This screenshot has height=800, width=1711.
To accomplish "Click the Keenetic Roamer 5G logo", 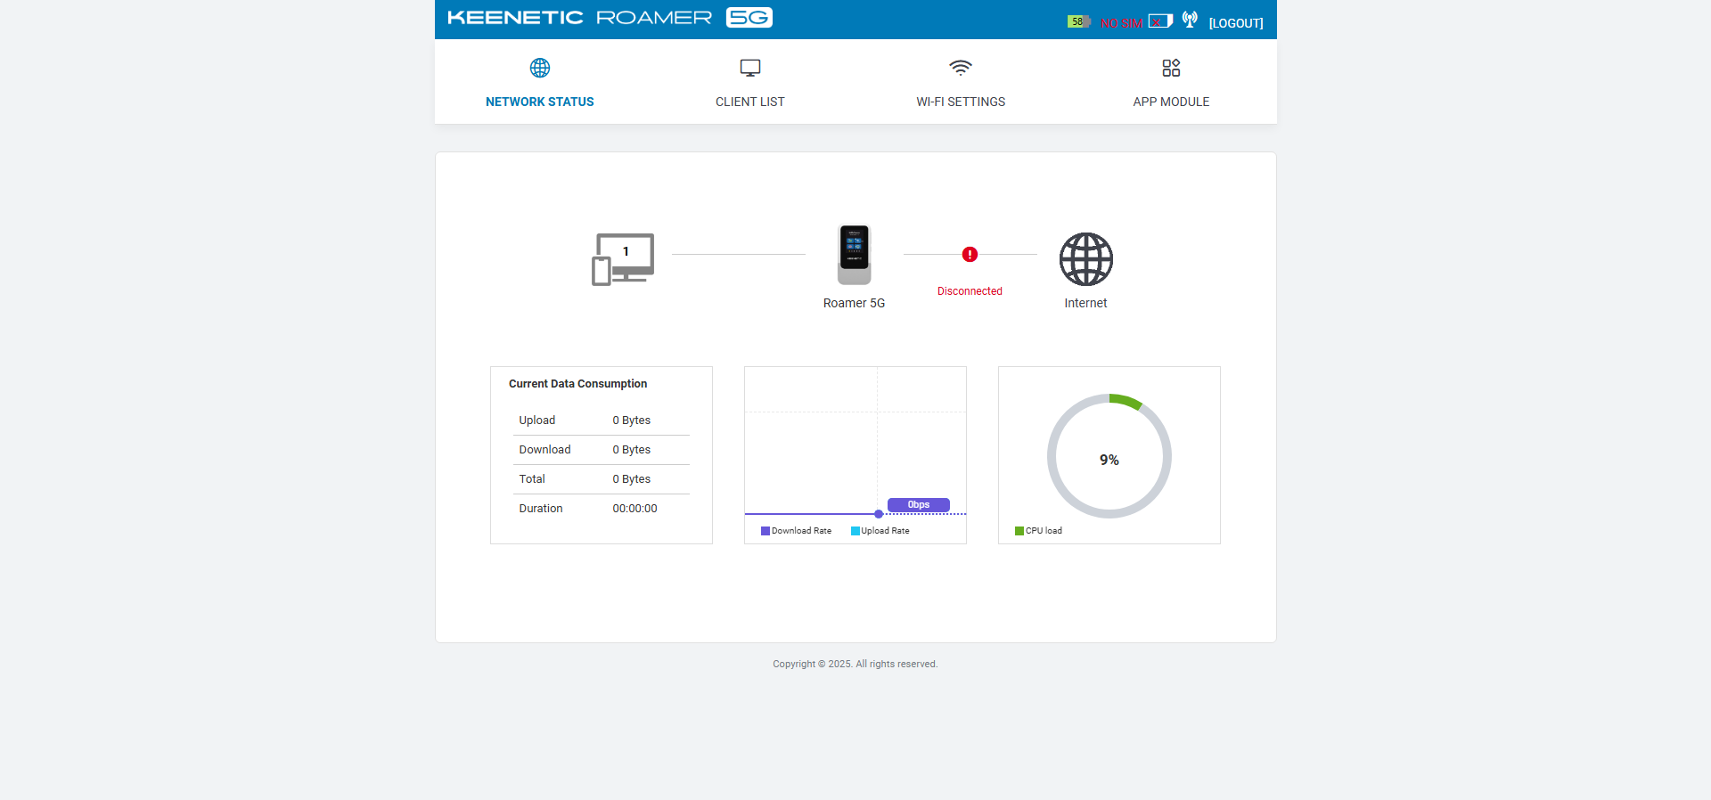I will pyautogui.click(x=610, y=18).
